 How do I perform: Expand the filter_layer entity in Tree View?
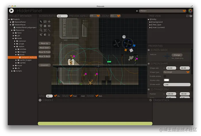150,25
